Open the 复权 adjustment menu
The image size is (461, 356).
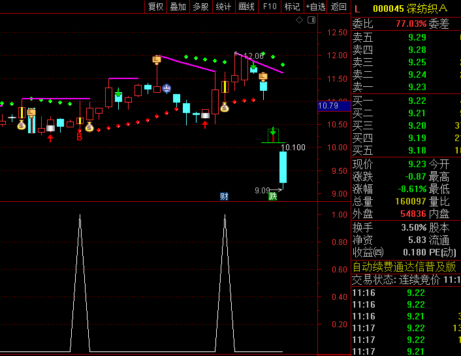coord(155,7)
